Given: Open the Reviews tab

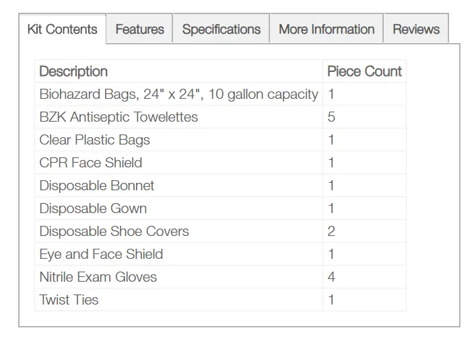Looking at the screenshot, I should point(416,29).
